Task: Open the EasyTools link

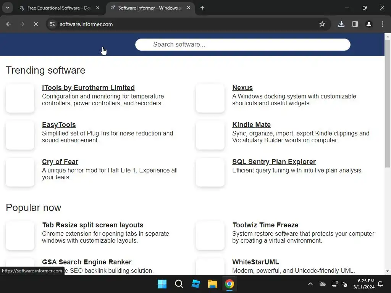Action: (59, 125)
